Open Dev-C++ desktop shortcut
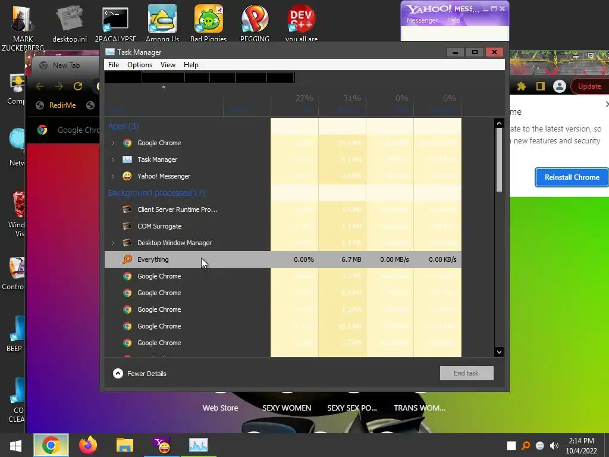The width and height of the screenshot is (609, 457). 302,23
